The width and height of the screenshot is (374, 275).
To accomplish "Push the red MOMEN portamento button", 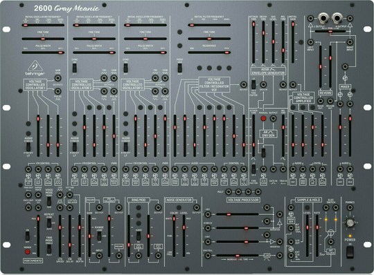I will [28, 252].
